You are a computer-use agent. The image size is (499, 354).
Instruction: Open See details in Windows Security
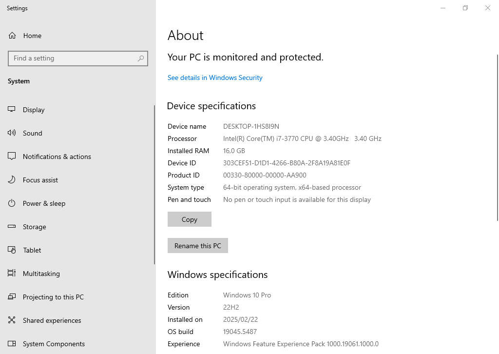point(215,78)
